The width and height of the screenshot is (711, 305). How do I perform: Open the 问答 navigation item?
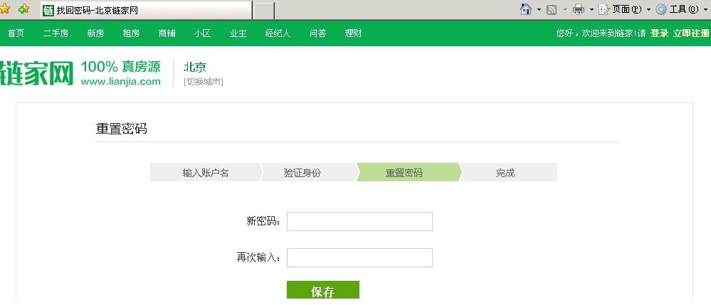click(x=317, y=33)
